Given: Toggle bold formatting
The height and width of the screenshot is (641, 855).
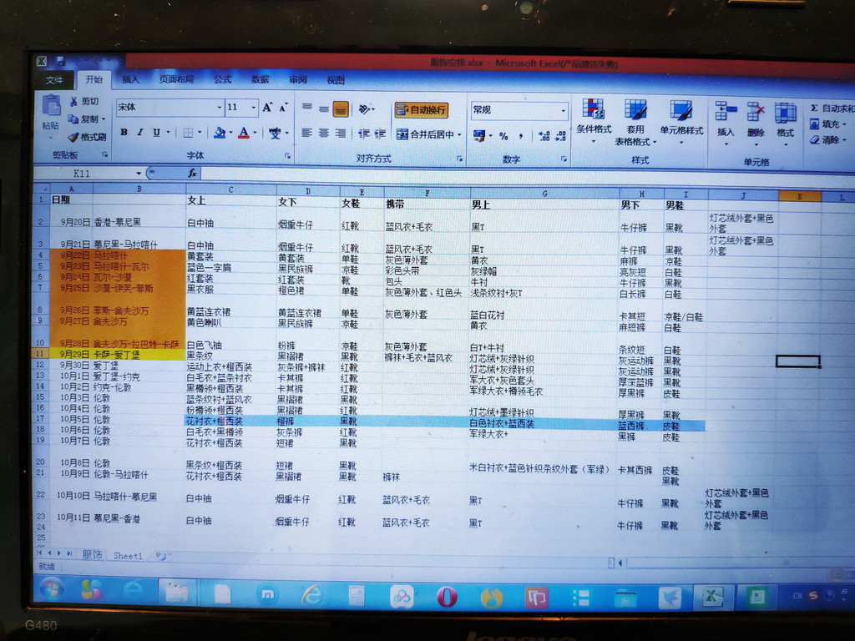Looking at the screenshot, I should point(124,133).
